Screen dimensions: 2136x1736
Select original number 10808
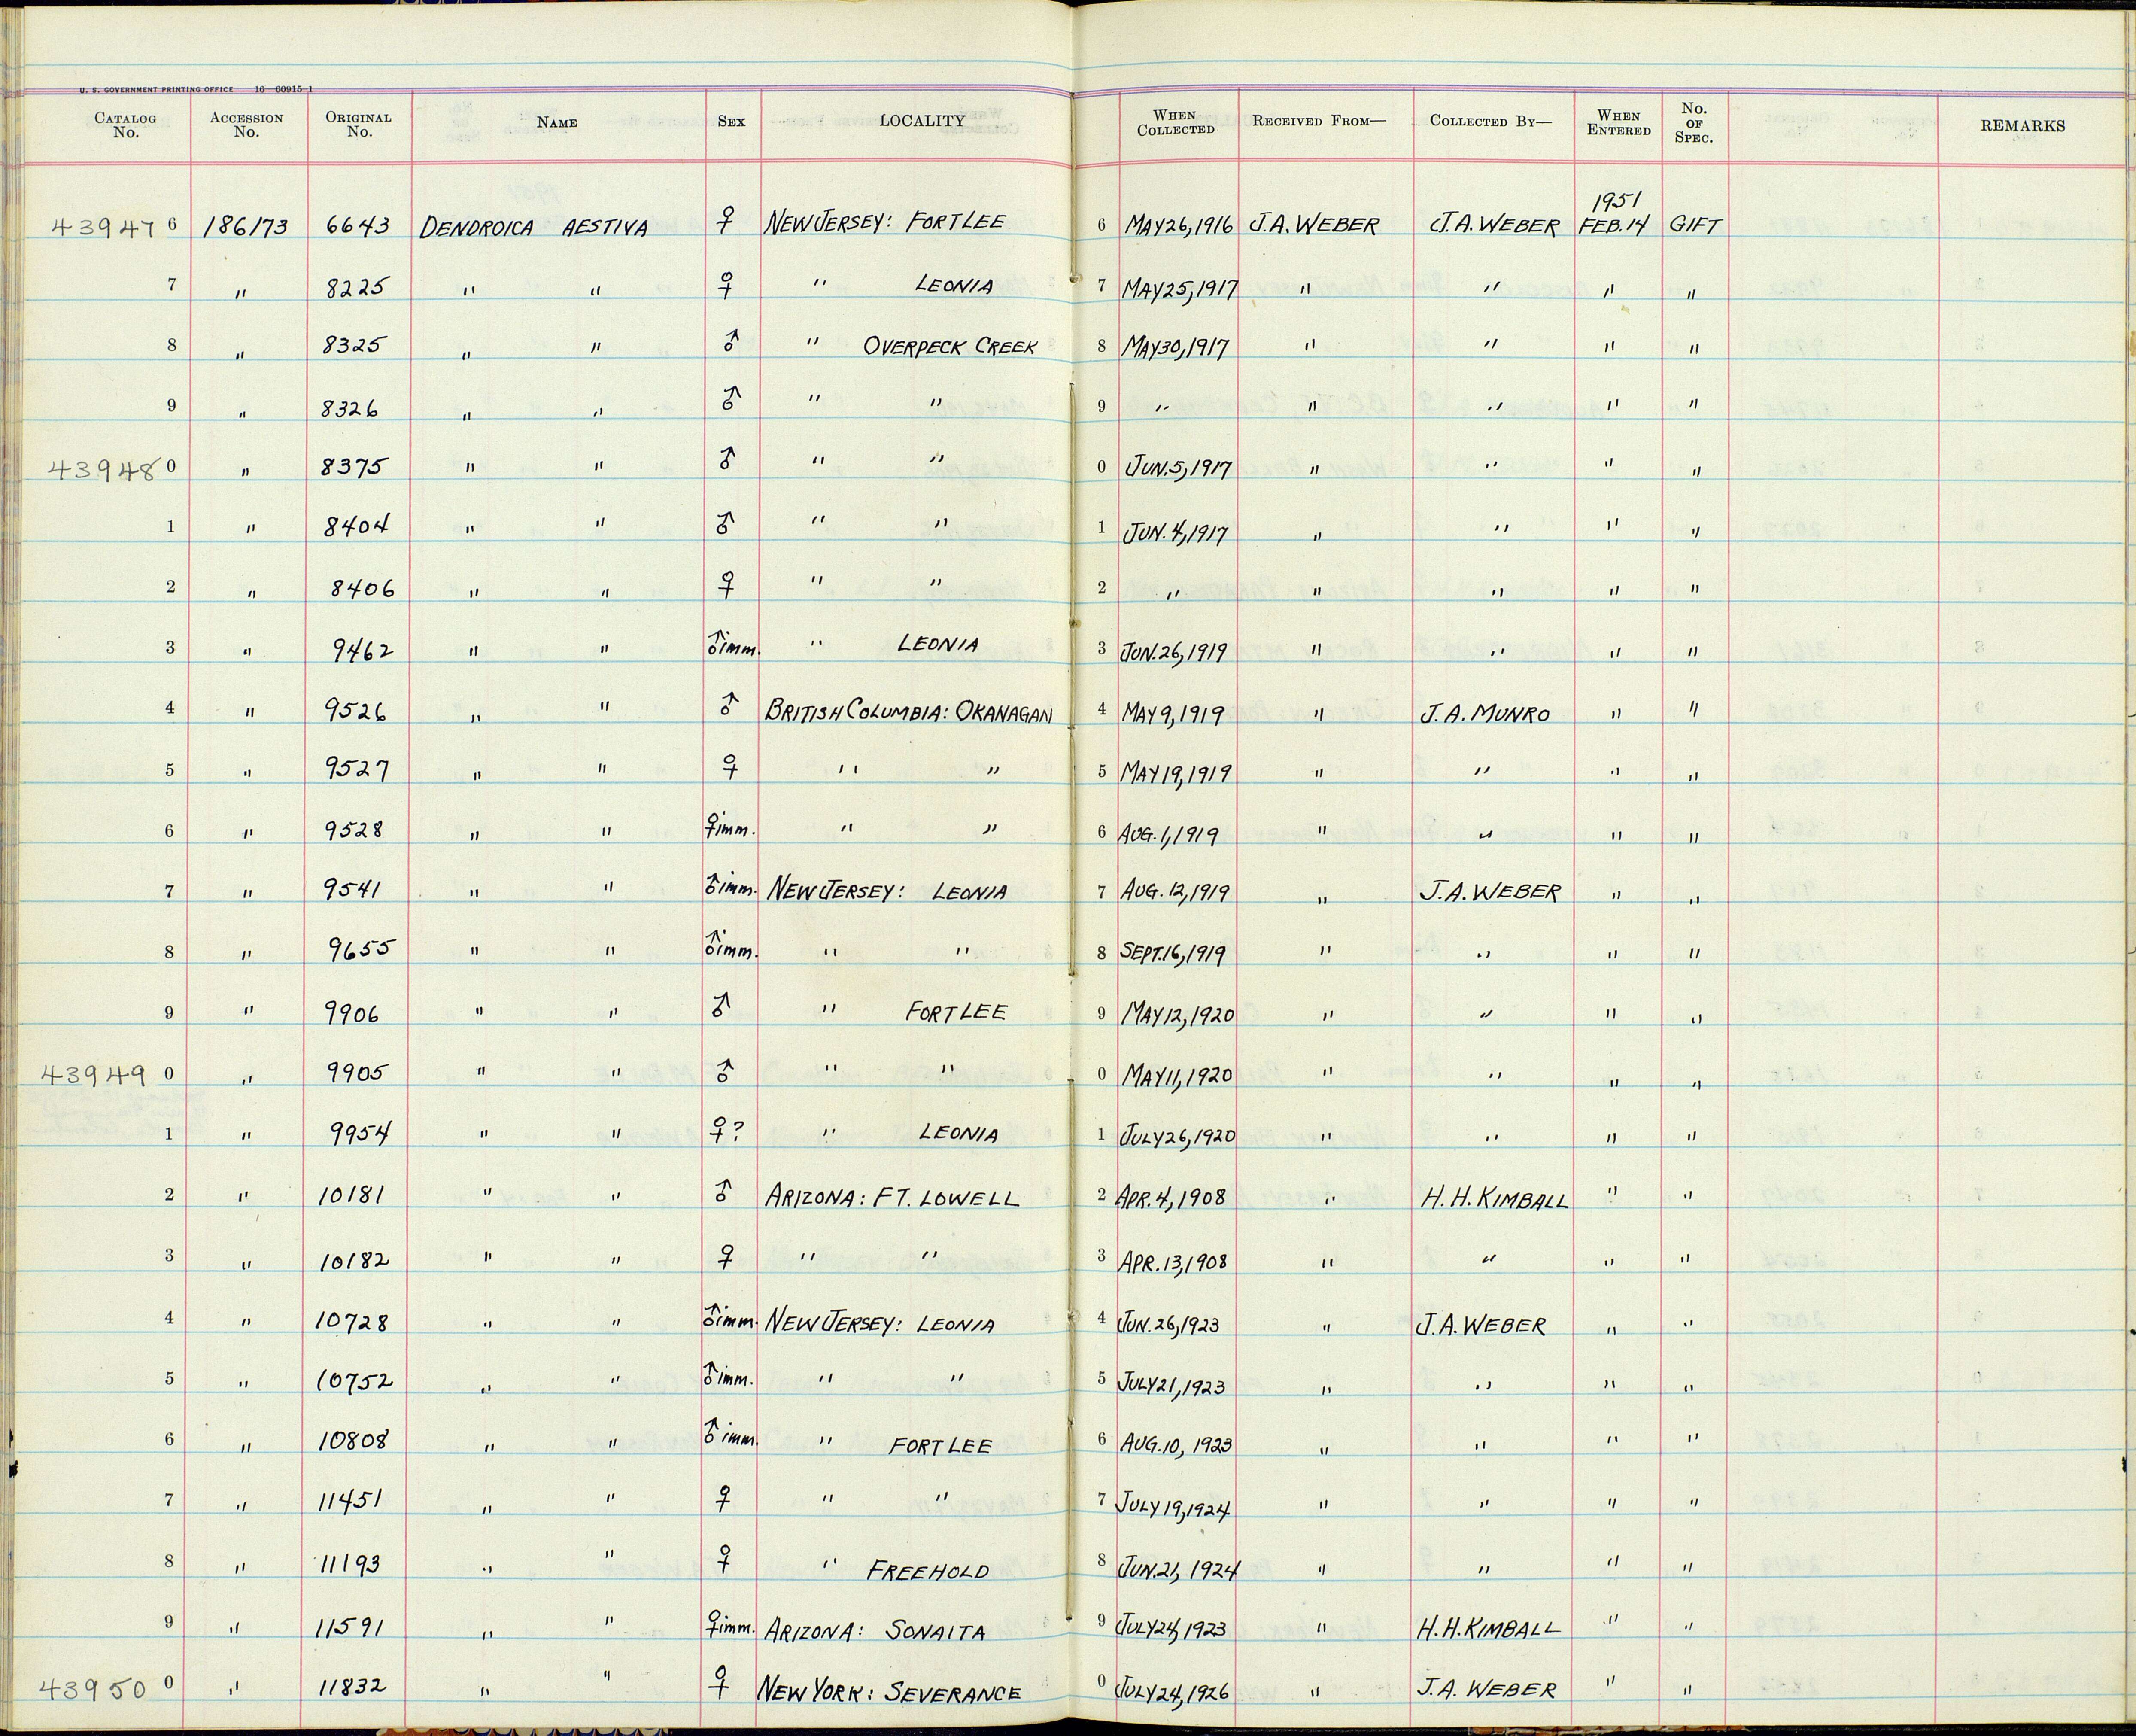(354, 1441)
